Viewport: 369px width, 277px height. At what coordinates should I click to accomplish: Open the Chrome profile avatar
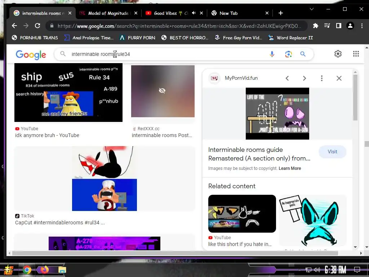coord(350,26)
